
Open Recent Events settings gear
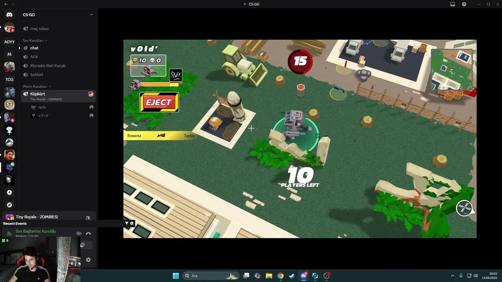tap(132, 223)
